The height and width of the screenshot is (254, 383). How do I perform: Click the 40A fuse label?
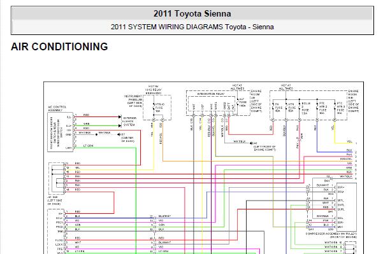pos(278,108)
